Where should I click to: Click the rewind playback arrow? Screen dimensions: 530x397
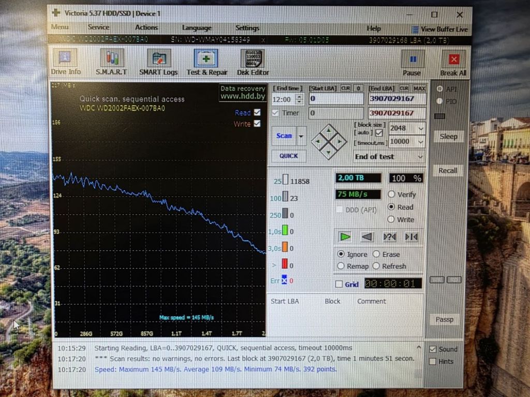pos(367,237)
